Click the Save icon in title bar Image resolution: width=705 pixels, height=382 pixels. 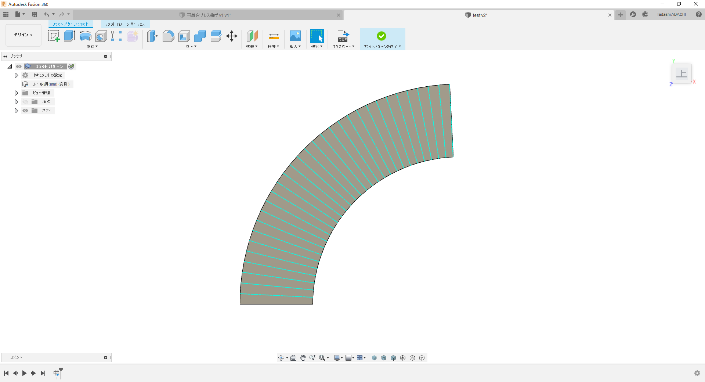(x=35, y=14)
